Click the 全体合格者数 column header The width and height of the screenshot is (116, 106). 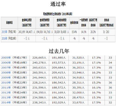pos(62,23)
